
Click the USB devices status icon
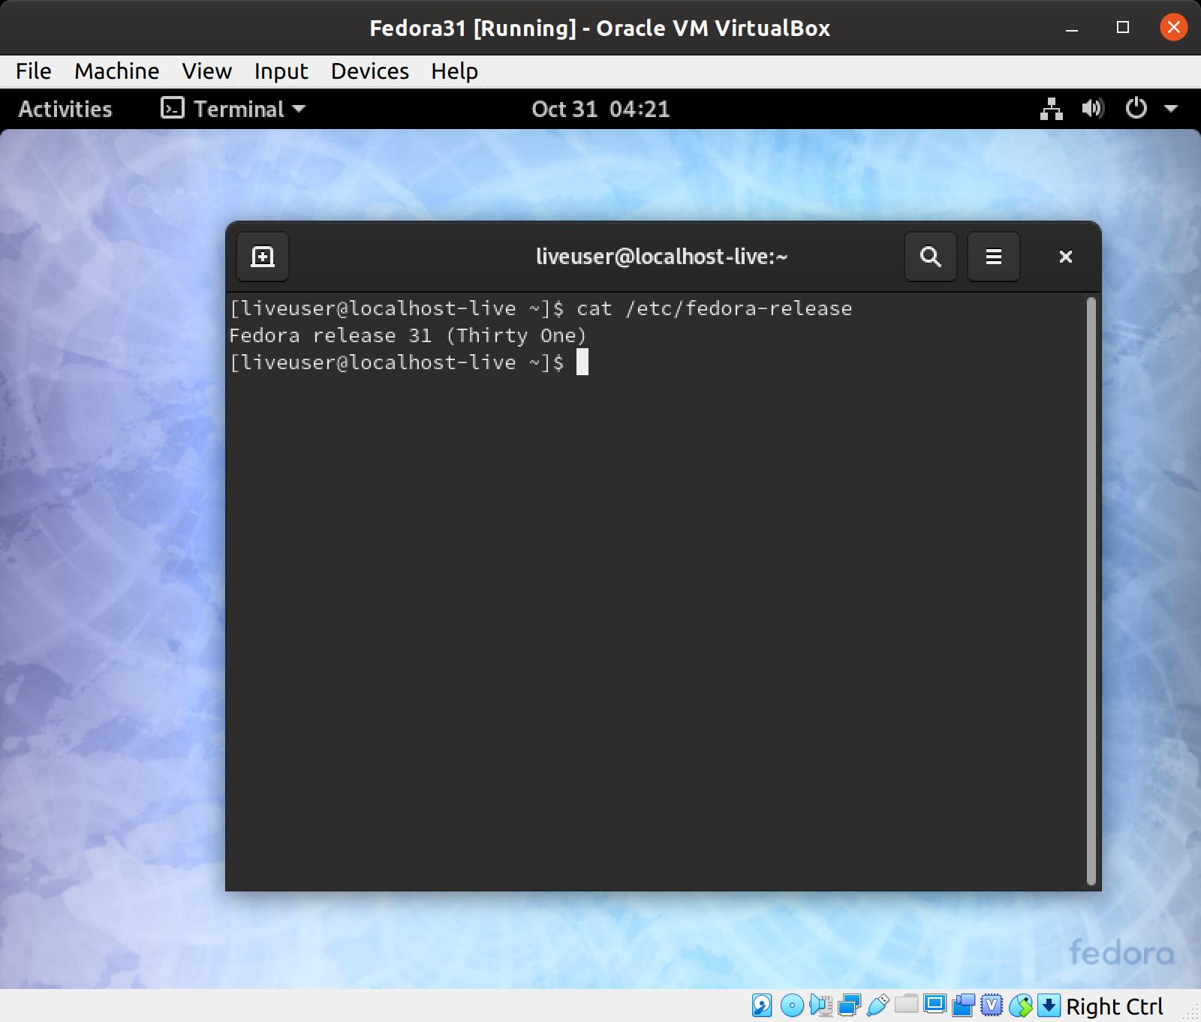pyautogui.click(x=877, y=1005)
